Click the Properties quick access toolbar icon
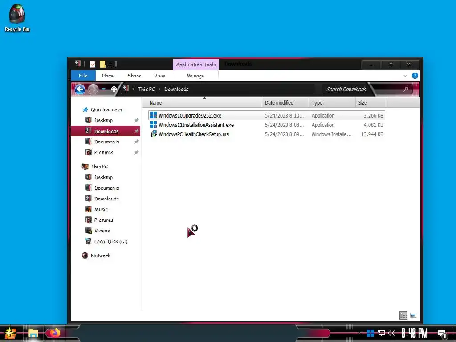Viewport: 456px width, 342px height. coord(93,64)
